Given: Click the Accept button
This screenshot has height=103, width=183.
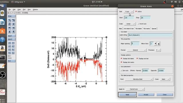Looking at the screenshot, I should click(x=146, y=95).
